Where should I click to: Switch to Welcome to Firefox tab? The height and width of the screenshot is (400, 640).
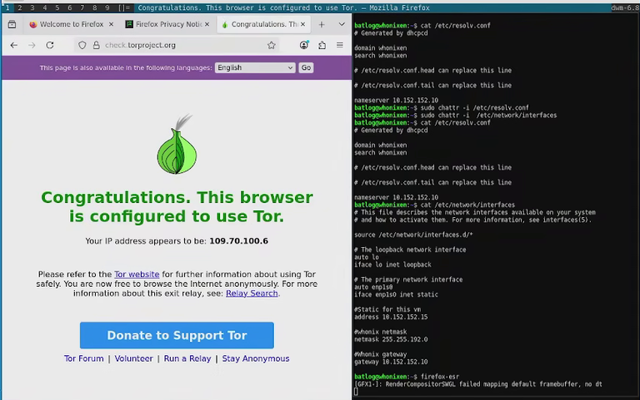click(x=71, y=24)
